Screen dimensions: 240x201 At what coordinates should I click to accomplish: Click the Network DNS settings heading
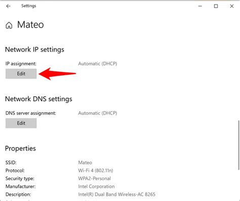(x=38, y=99)
